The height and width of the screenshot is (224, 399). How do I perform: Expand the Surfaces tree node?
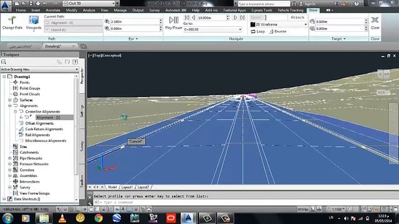click(x=10, y=100)
